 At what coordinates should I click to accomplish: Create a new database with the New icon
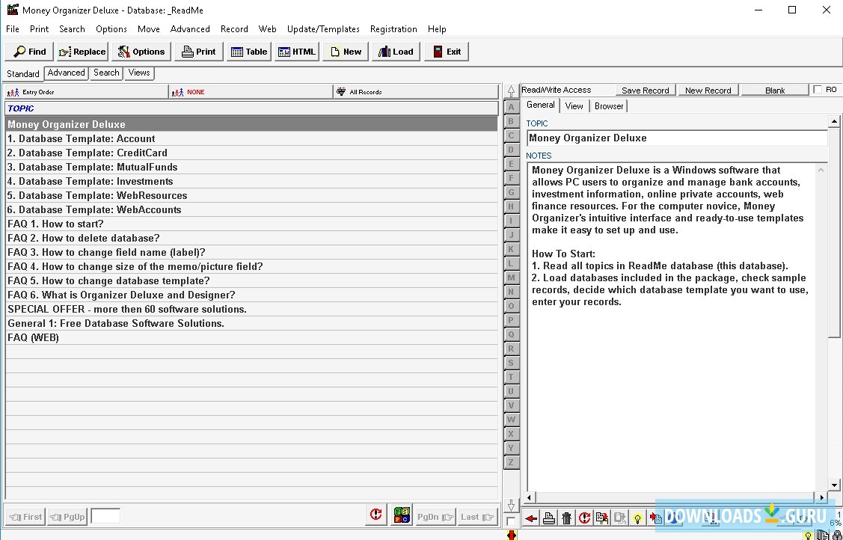[x=344, y=51]
